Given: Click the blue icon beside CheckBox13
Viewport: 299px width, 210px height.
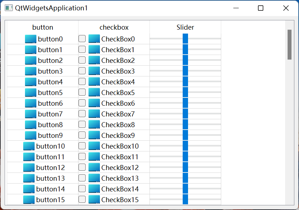Looking at the screenshot, I should 94,178.
